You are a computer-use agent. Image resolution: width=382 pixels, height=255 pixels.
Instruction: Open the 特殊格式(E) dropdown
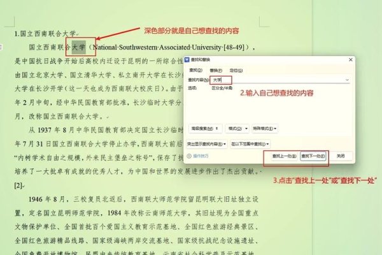pyautogui.click(x=265, y=128)
